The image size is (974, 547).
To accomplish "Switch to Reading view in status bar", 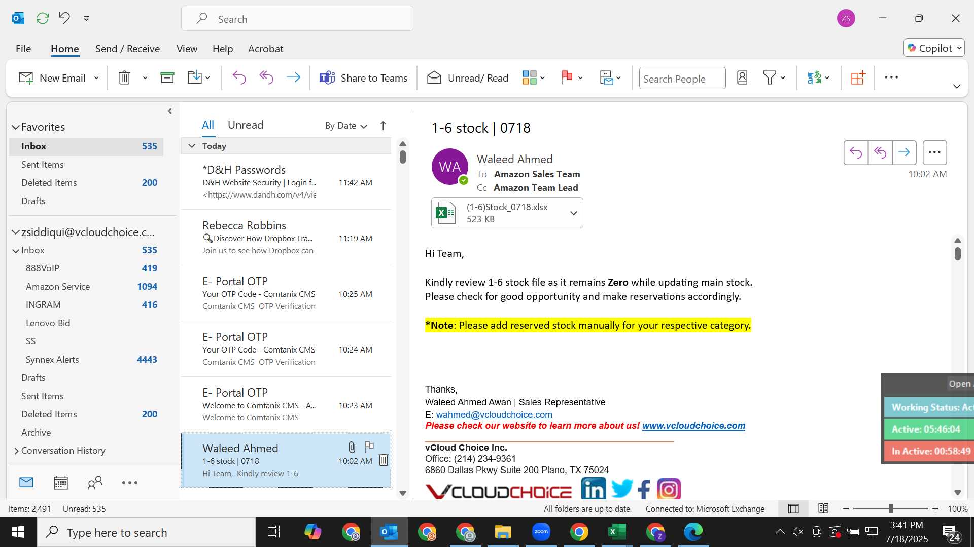I will [823, 509].
